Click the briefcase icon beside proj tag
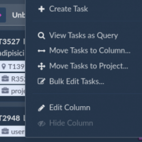Viewport: 142px width, 142px height. pyautogui.click(x=5, y=91)
